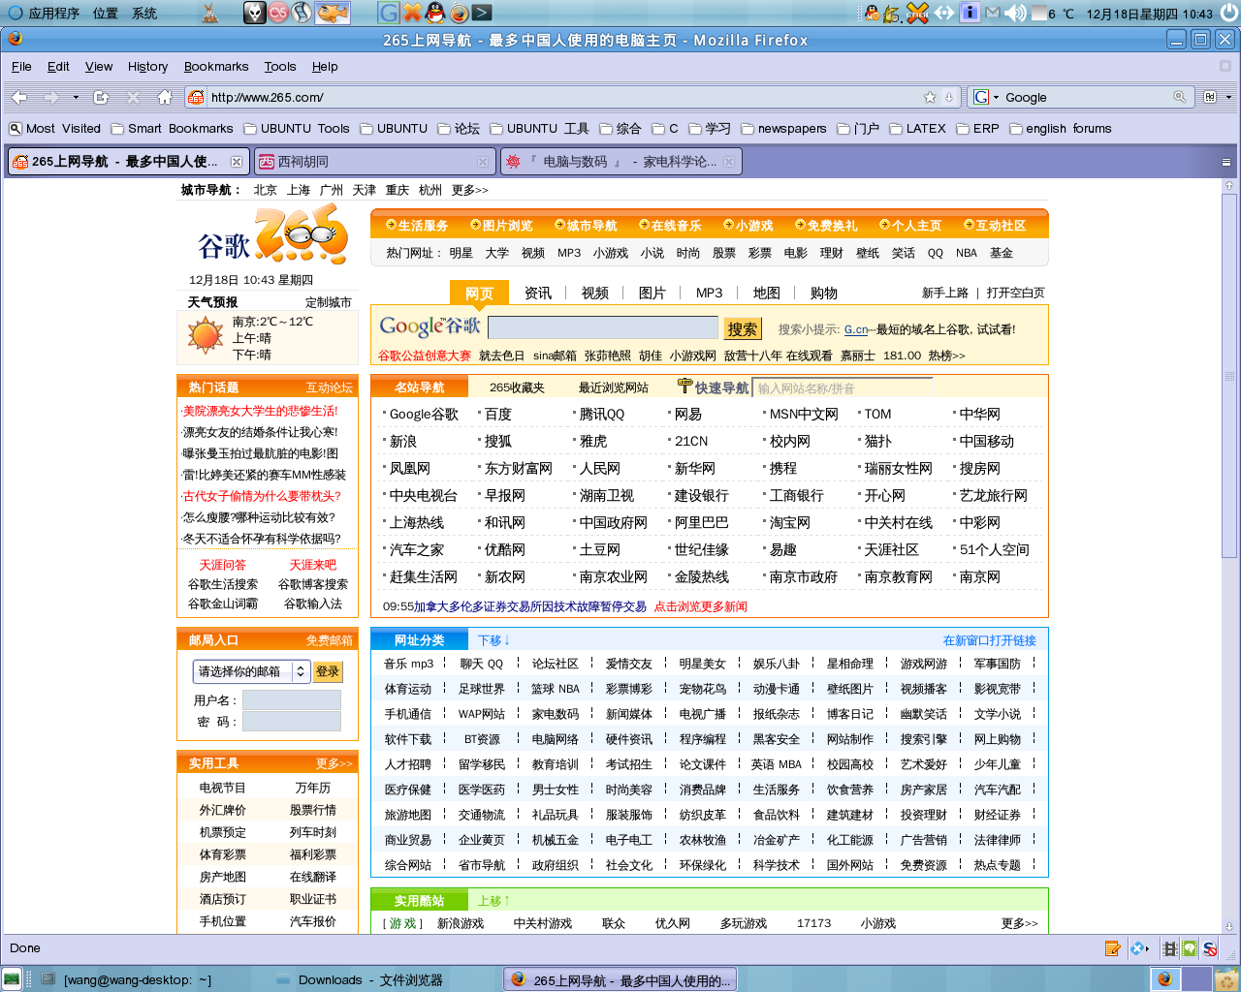The height and width of the screenshot is (992, 1241).
Task: Open the Most Visited bookmark button
Action: 54,129
